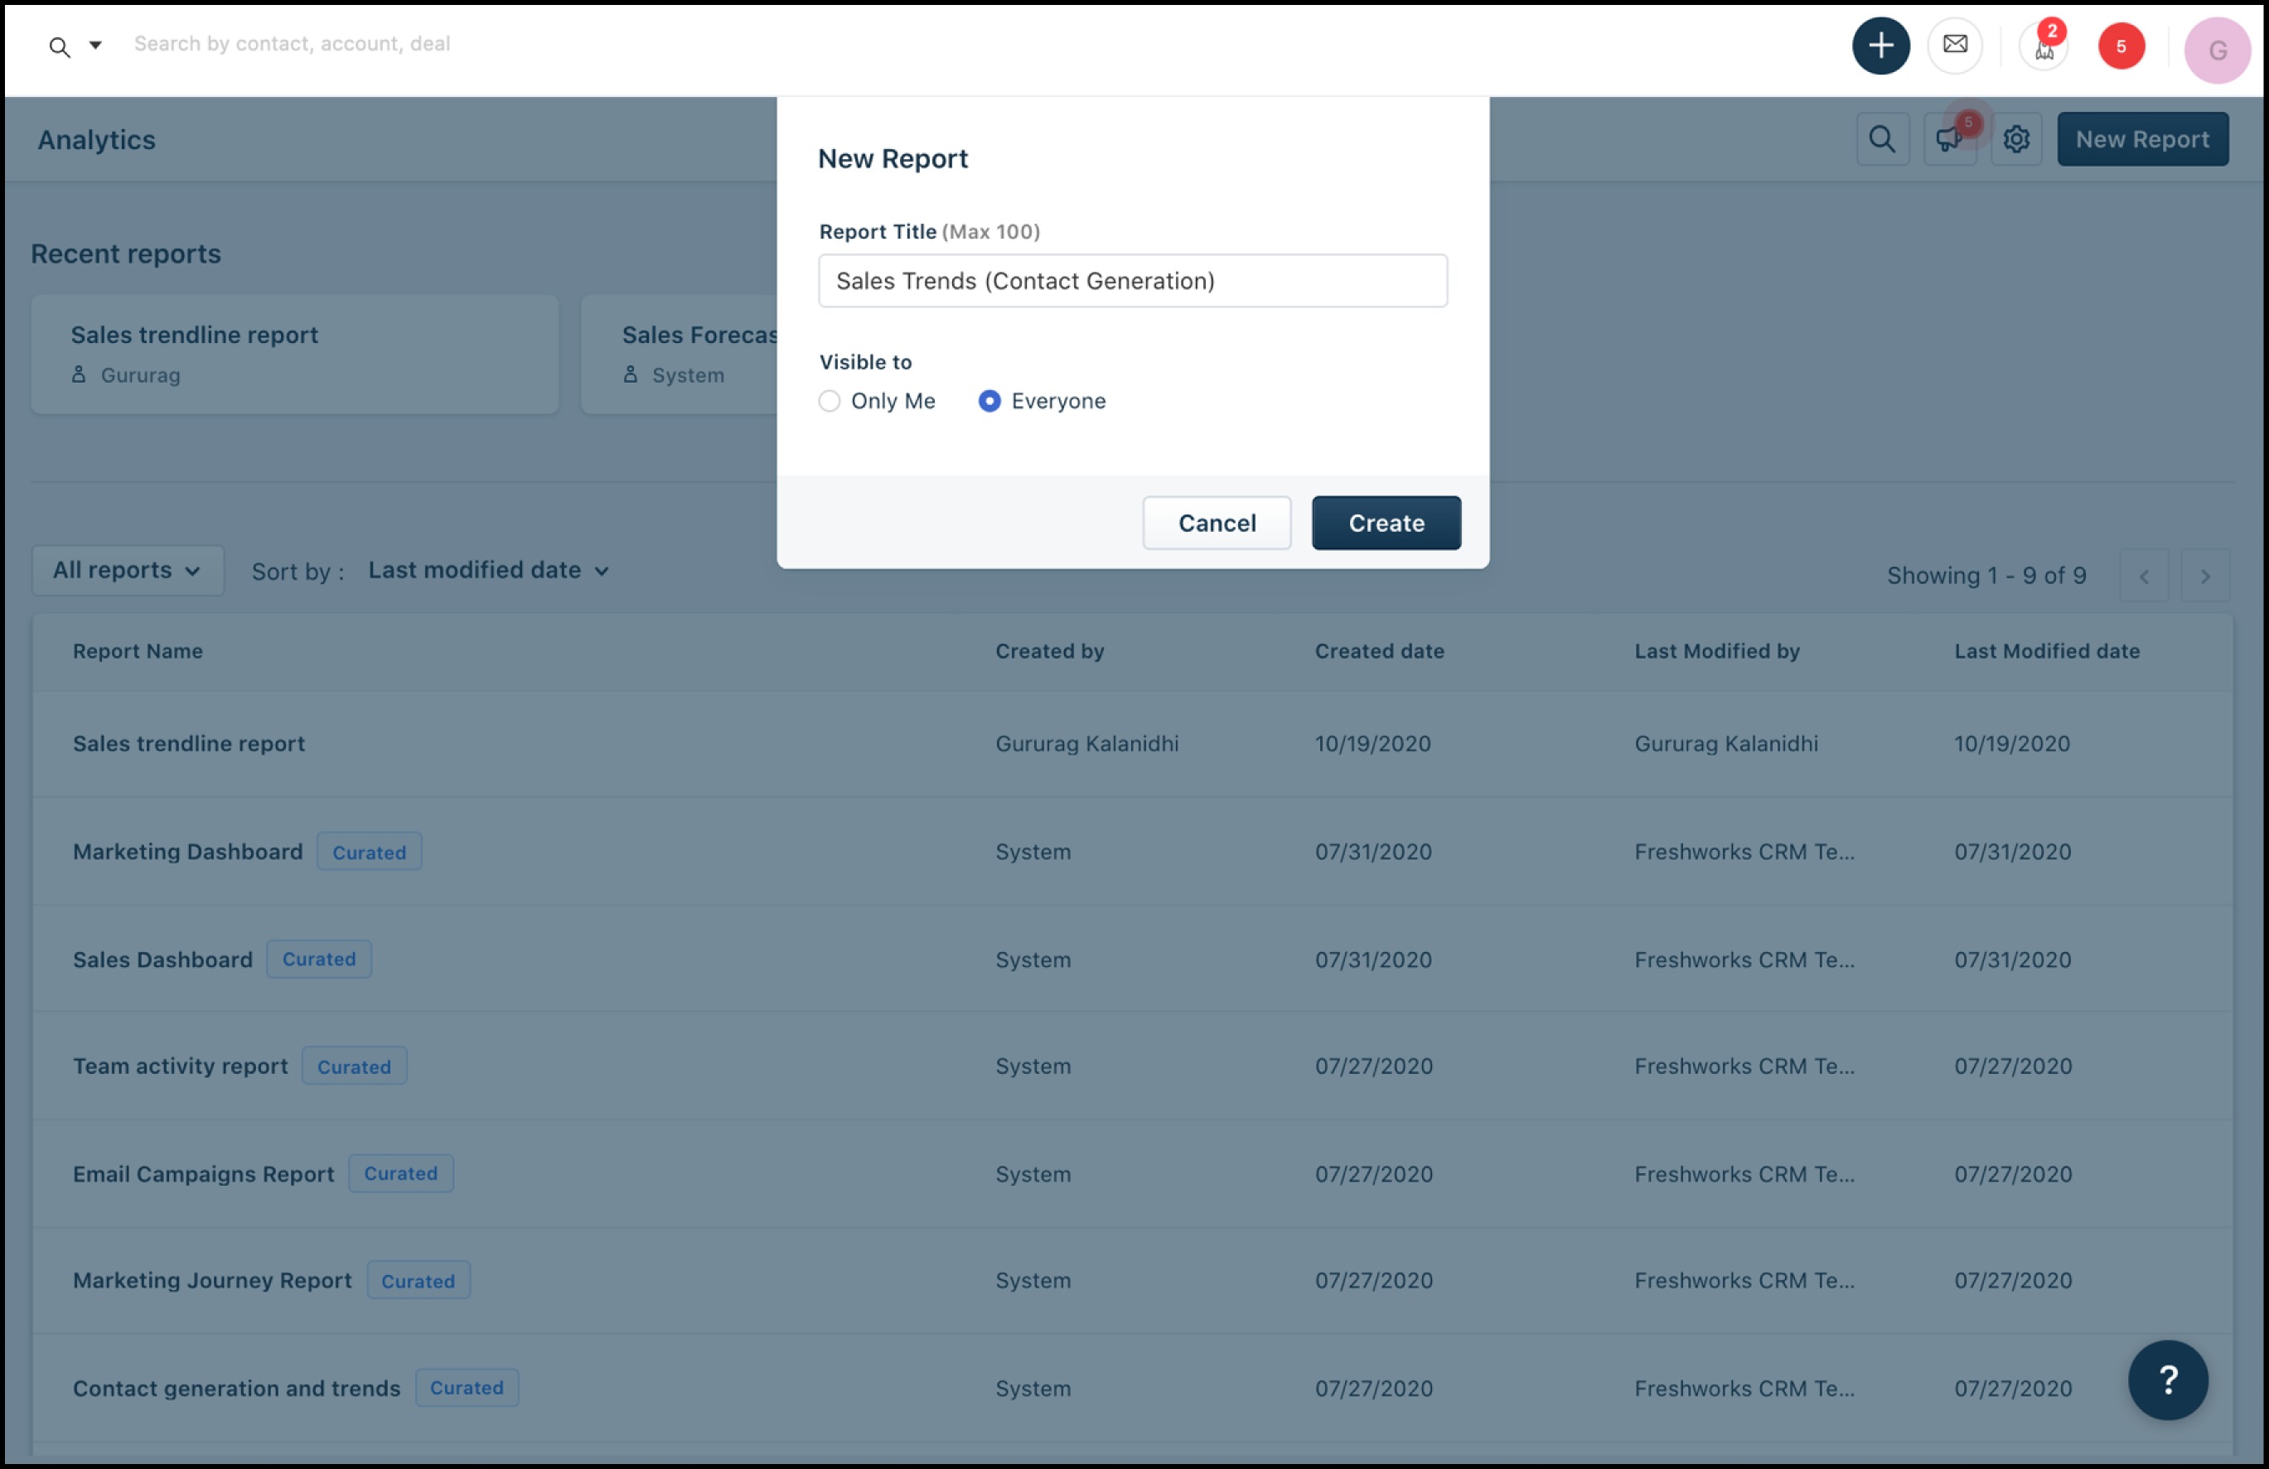Click Curated tag beside Contact generation and trends
This screenshot has width=2269, height=1469.
click(467, 1388)
